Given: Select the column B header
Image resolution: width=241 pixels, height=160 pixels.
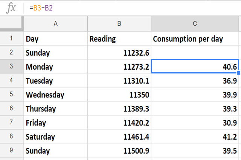Looking at the screenshot, I should click(119, 23).
